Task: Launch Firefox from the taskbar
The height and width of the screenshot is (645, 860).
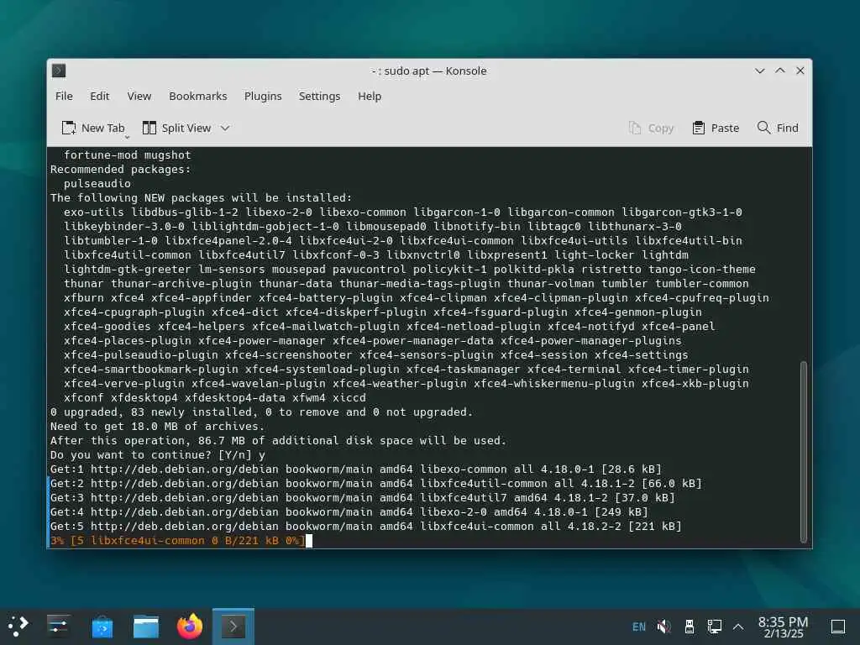Action: tap(190, 627)
